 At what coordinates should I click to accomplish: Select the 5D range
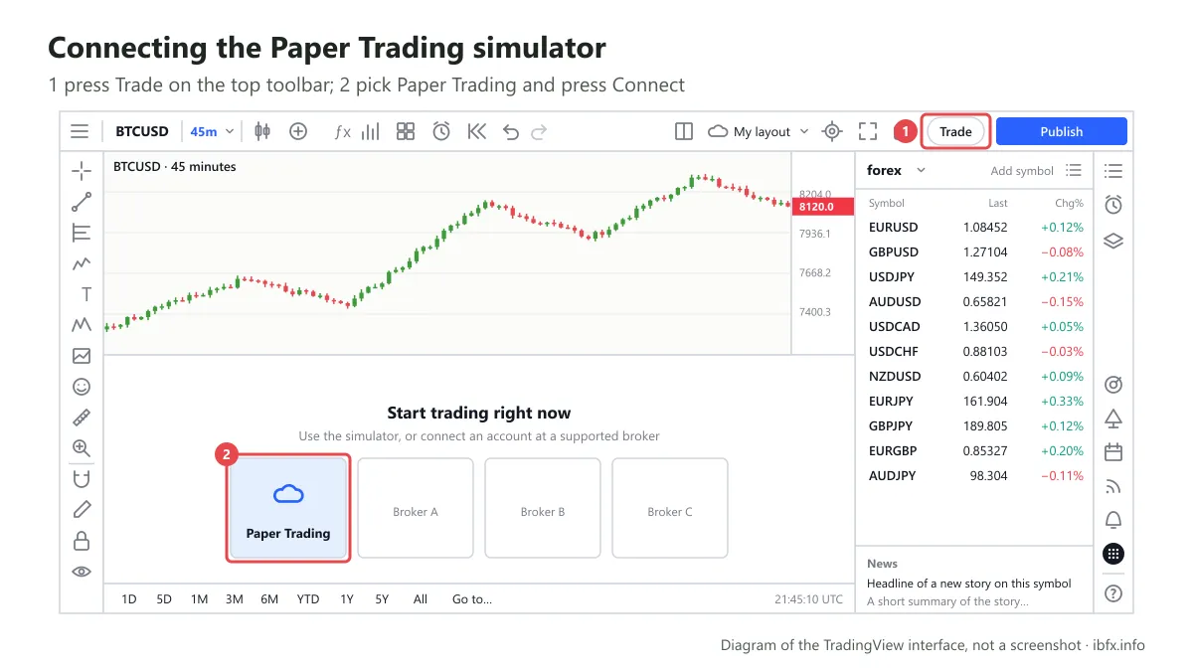point(164,599)
